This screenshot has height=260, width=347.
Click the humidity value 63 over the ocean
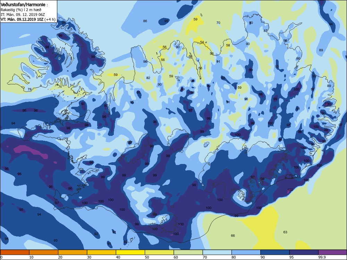pyautogui.click(x=285, y=232)
